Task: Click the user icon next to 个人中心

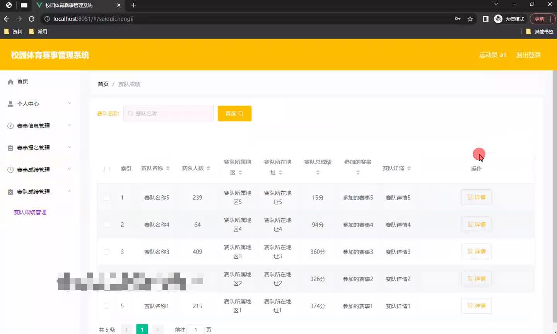Action: click(x=11, y=104)
